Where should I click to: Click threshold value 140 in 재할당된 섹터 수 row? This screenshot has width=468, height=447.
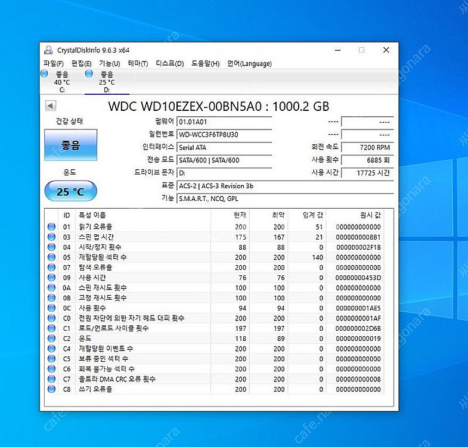point(318,257)
